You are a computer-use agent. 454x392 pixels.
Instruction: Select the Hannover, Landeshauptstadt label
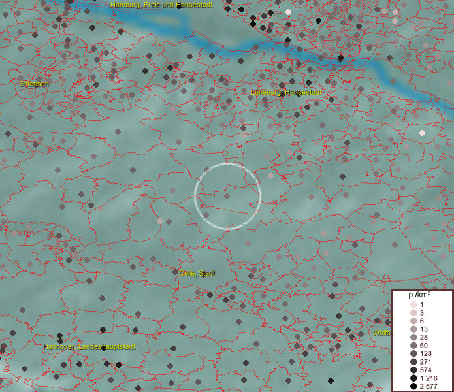(x=89, y=346)
